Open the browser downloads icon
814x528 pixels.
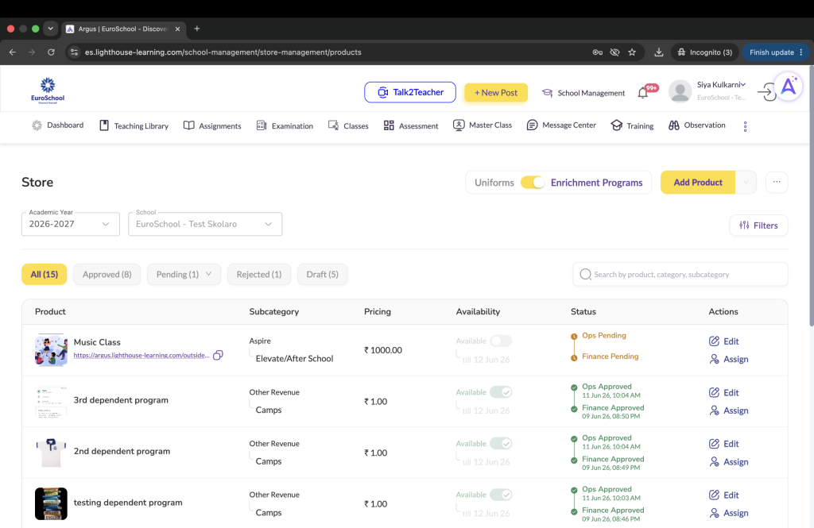click(x=659, y=52)
